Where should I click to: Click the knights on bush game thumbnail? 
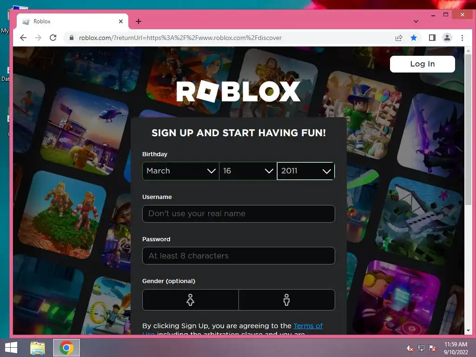[62, 215]
